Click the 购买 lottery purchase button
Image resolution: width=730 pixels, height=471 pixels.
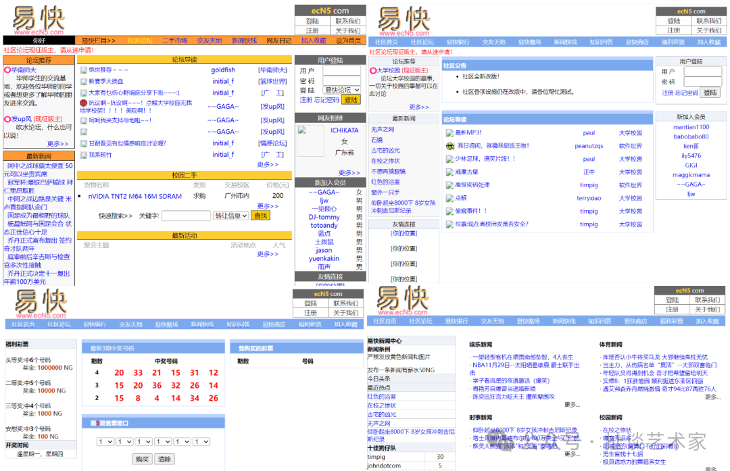(x=143, y=460)
